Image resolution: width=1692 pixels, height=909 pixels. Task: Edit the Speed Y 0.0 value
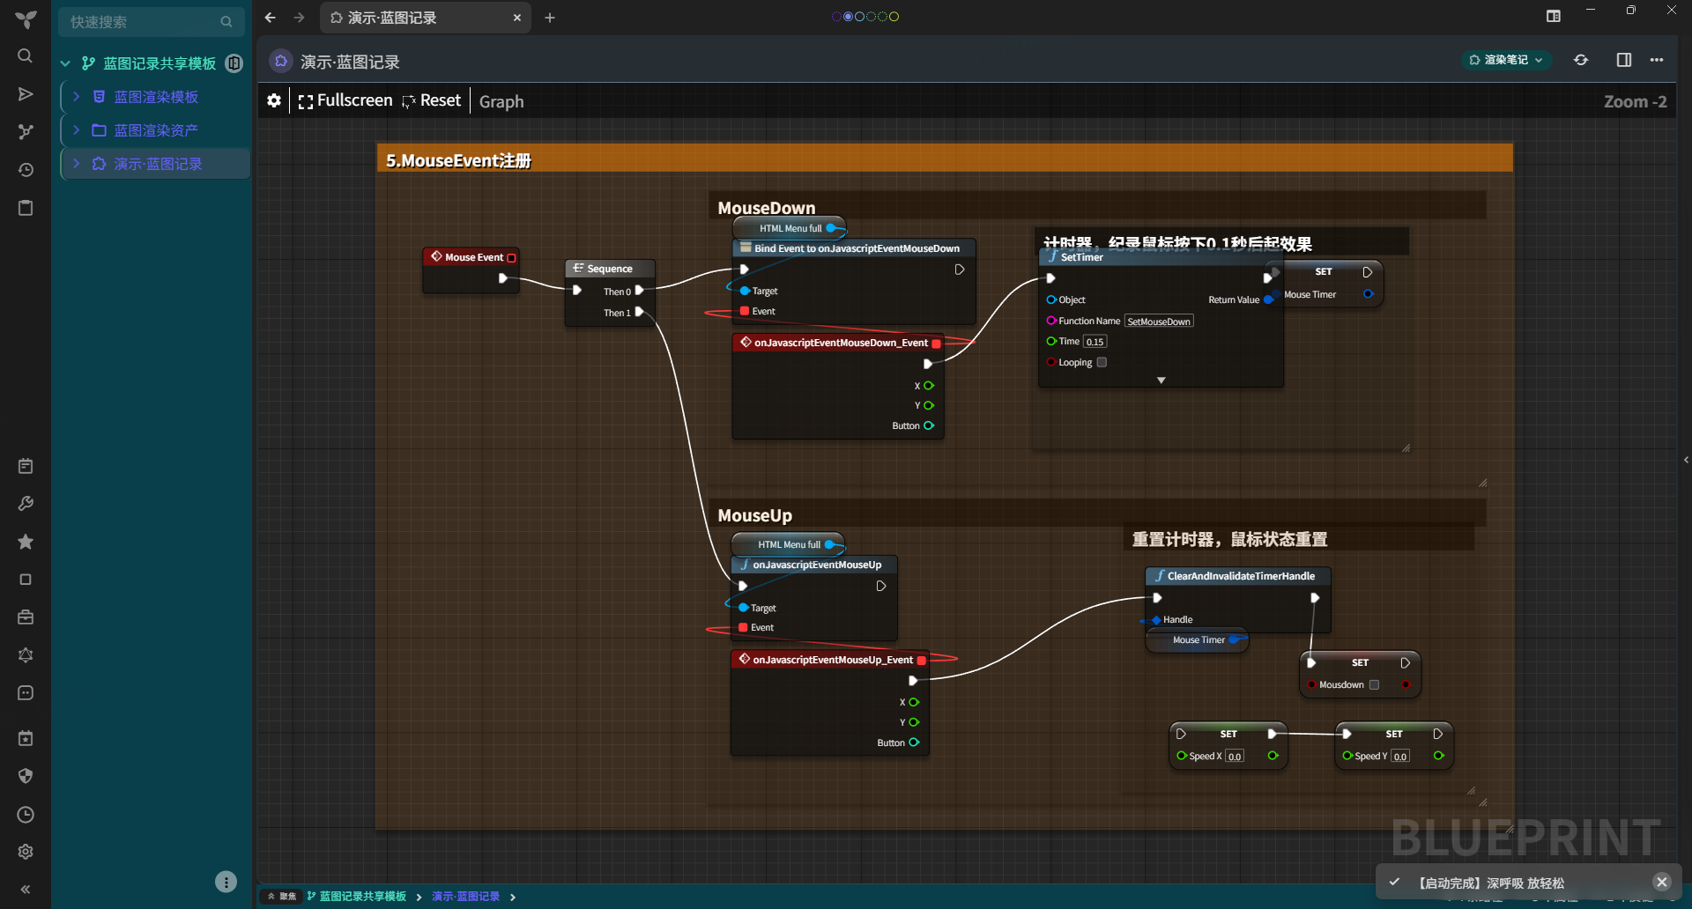[1400, 757]
